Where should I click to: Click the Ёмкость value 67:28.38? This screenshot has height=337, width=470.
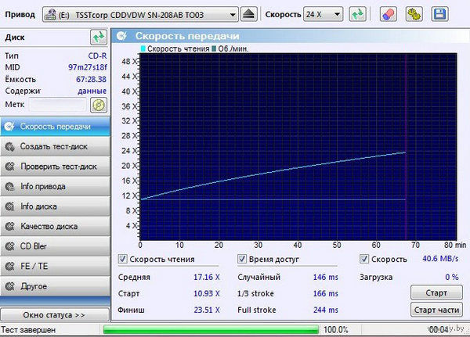pos(91,79)
